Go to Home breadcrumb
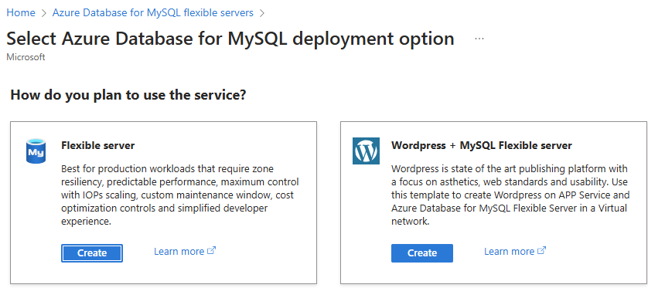The image size is (648, 288). click(x=21, y=13)
